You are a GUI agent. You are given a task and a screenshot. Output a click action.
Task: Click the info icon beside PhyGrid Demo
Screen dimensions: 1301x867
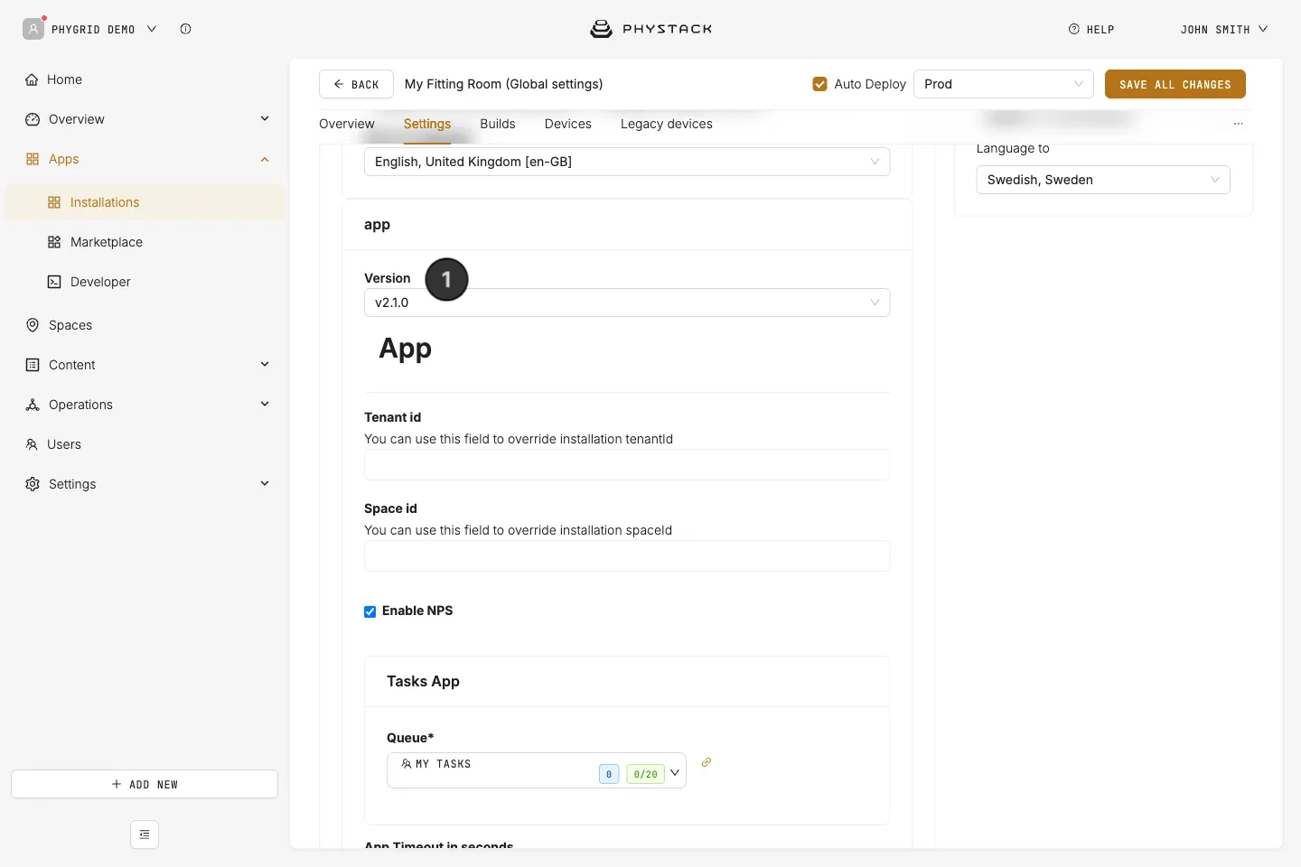coord(185,29)
